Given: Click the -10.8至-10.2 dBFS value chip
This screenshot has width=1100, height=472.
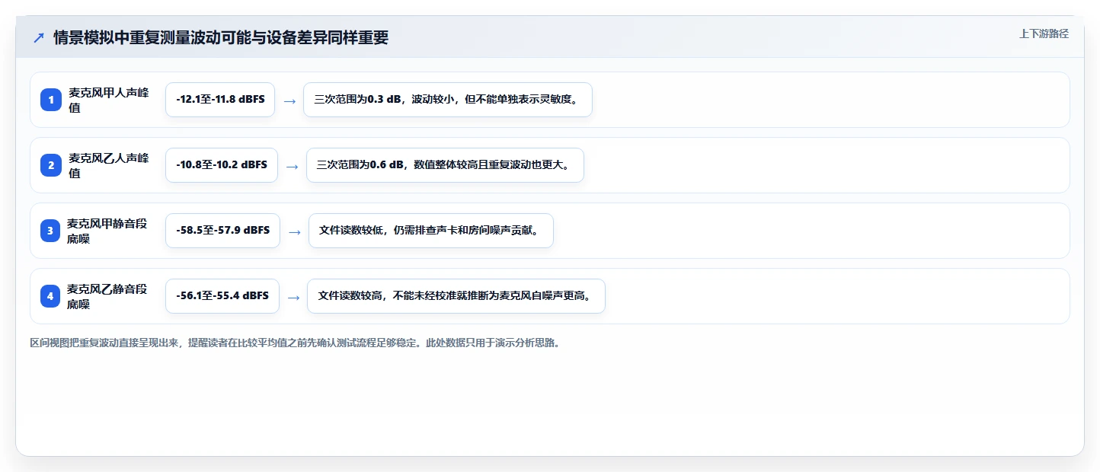Looking at the screenshot, I should pos(222,165).
